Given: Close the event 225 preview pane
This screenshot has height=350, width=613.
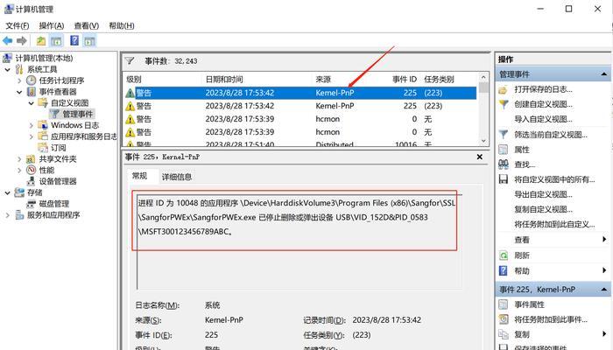Looking at the screenshot, I should click(480, 157).
